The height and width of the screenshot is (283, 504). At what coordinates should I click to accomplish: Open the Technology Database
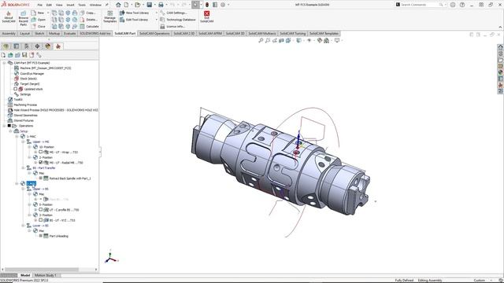coord(178,20)
